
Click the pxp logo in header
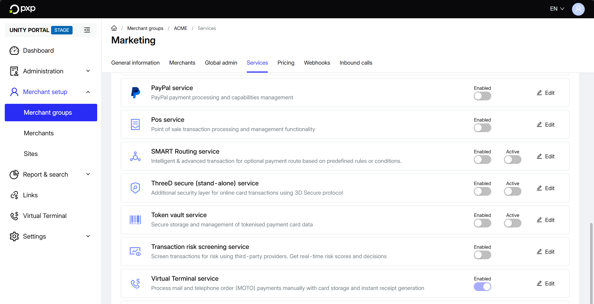tap(23, 9)
